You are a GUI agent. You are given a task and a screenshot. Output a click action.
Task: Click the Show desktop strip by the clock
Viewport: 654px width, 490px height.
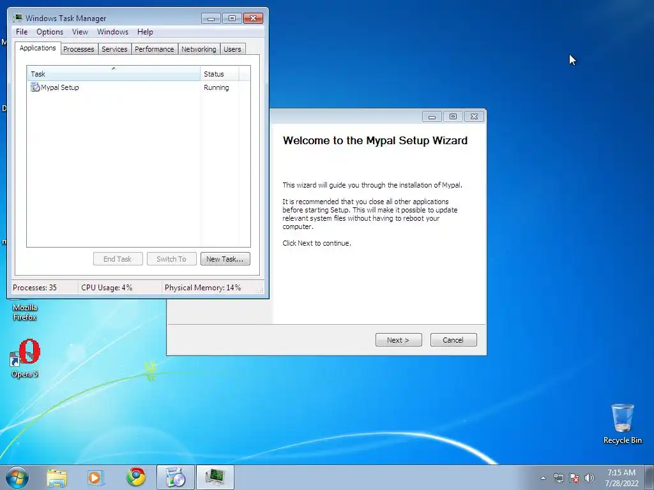(x=650, y=477)
